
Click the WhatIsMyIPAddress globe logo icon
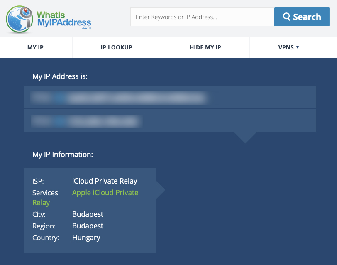click(20, 19)
